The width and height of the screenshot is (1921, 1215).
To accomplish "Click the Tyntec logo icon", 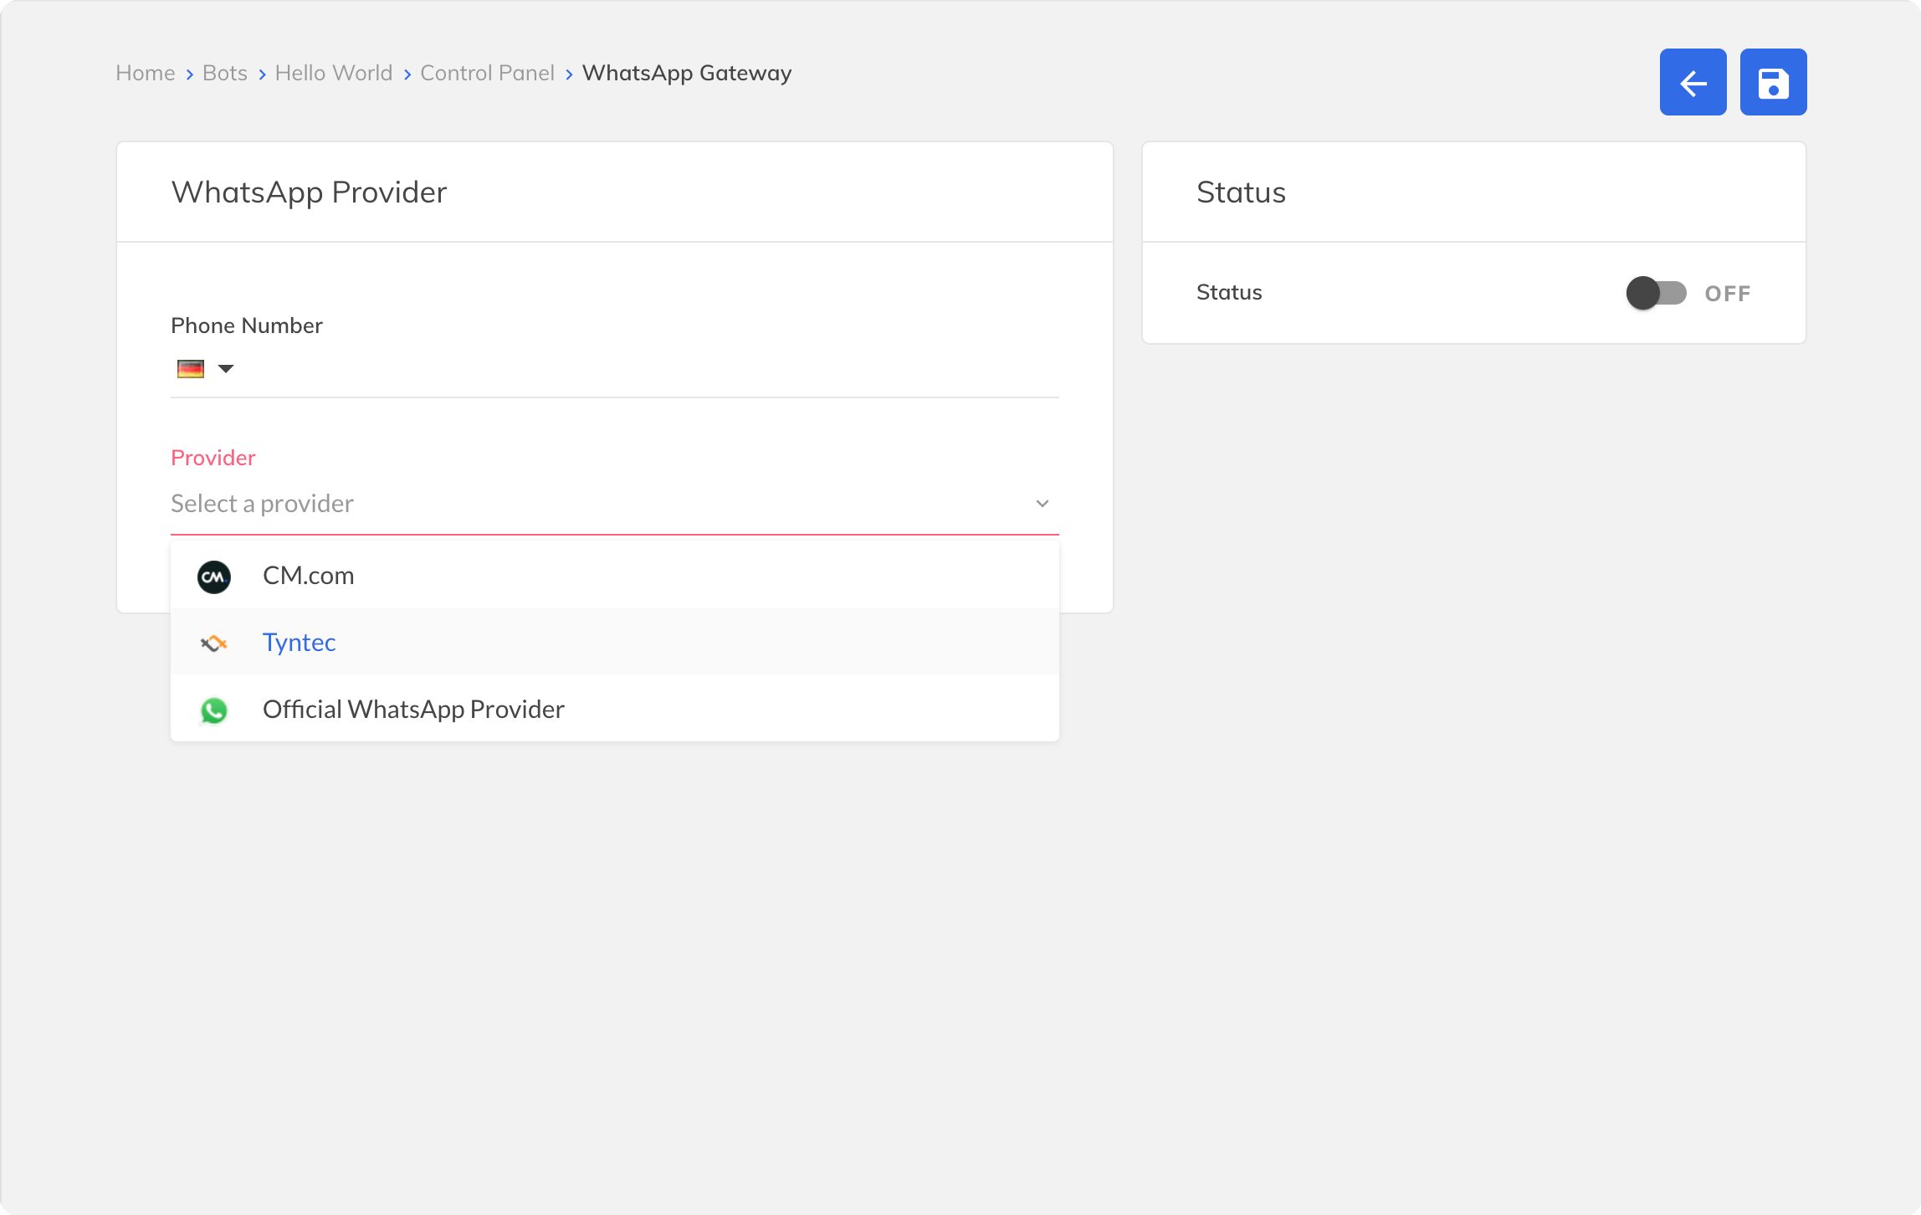I will 214,643.
